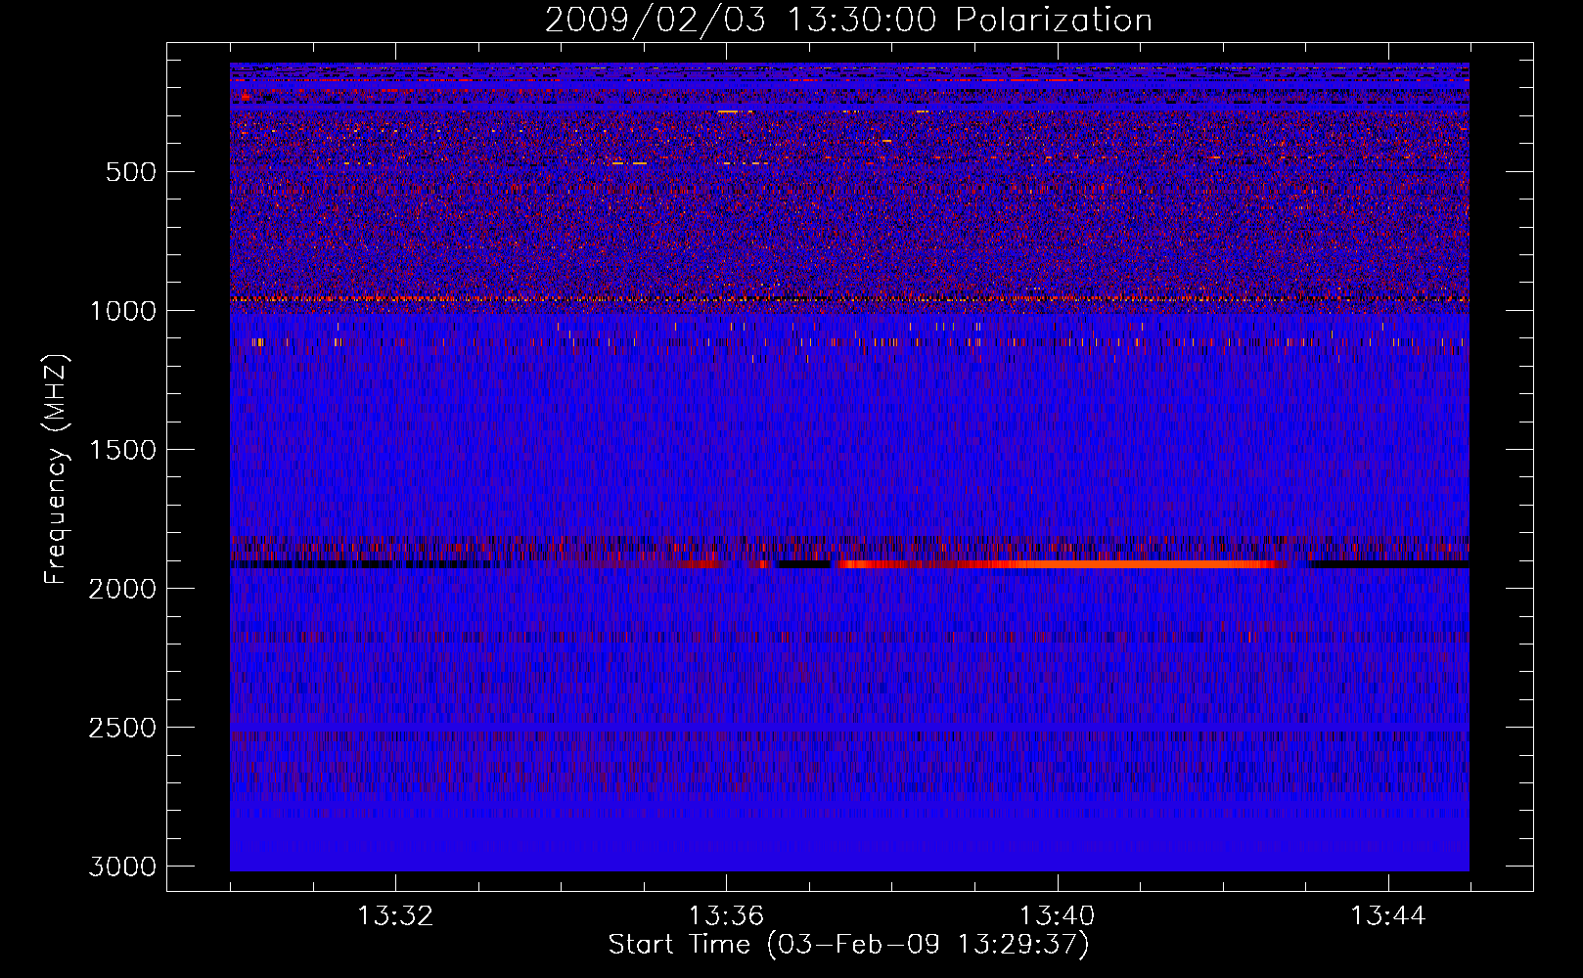Click the 13:36 time tick label

coord(726,916)
